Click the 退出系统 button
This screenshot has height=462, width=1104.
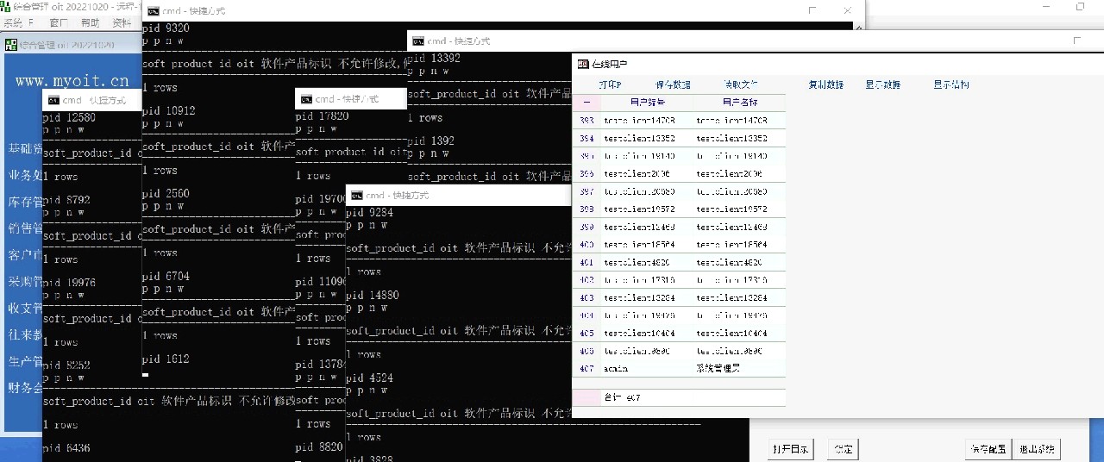tap(1038, 449)
